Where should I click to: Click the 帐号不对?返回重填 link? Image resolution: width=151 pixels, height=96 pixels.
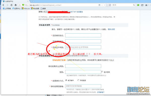(76, 12)
